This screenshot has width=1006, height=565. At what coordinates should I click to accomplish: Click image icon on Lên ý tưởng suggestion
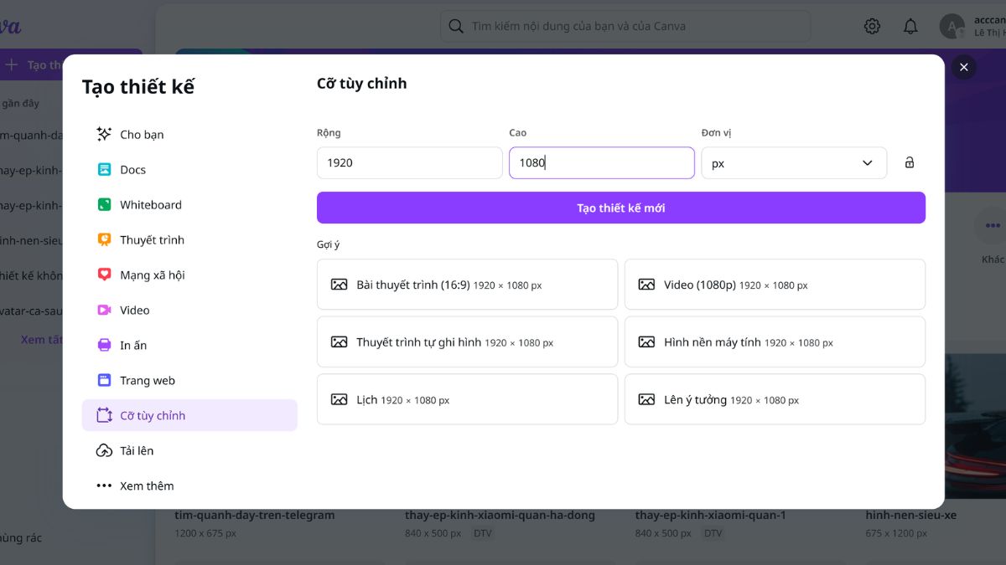click(646, 399)
